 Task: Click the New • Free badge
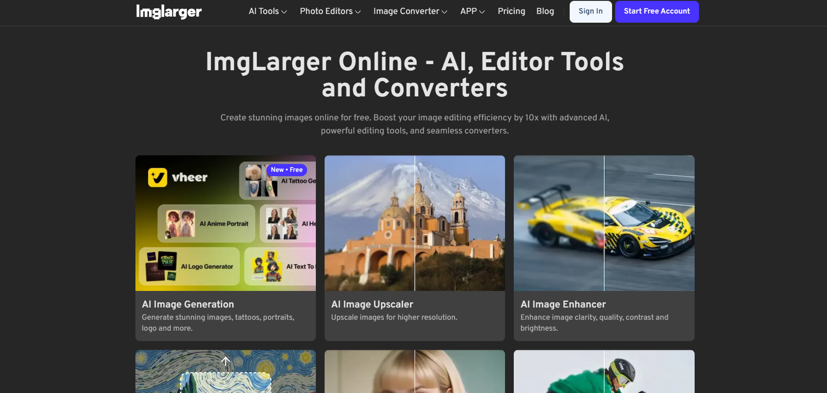point(287,170)
